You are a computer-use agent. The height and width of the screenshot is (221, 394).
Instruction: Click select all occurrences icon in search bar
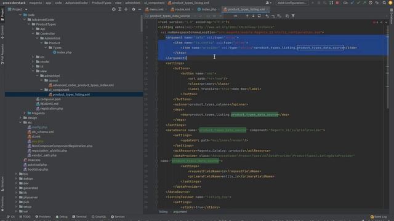[x=279, y=16]
